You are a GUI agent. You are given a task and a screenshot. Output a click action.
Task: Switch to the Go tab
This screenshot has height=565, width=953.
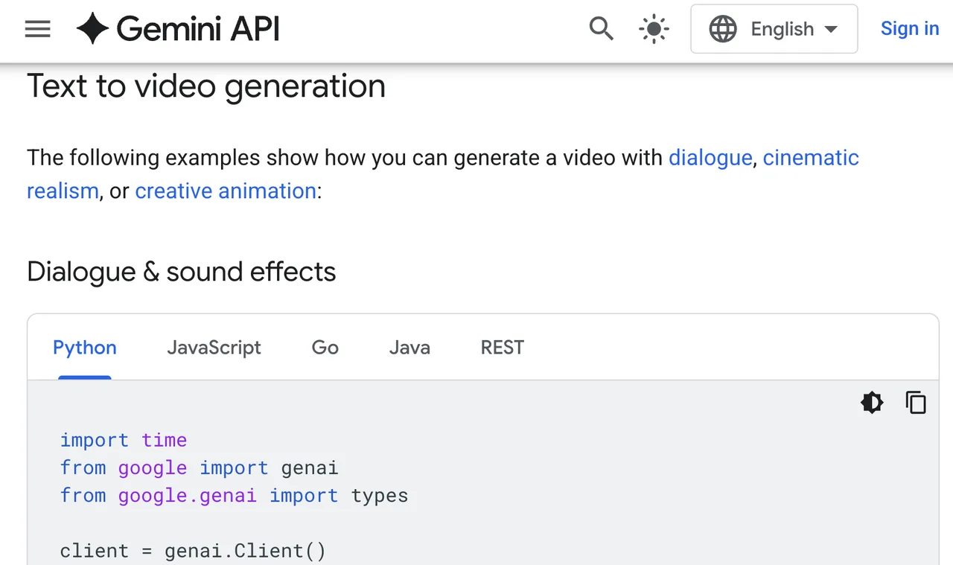[325, 348]
